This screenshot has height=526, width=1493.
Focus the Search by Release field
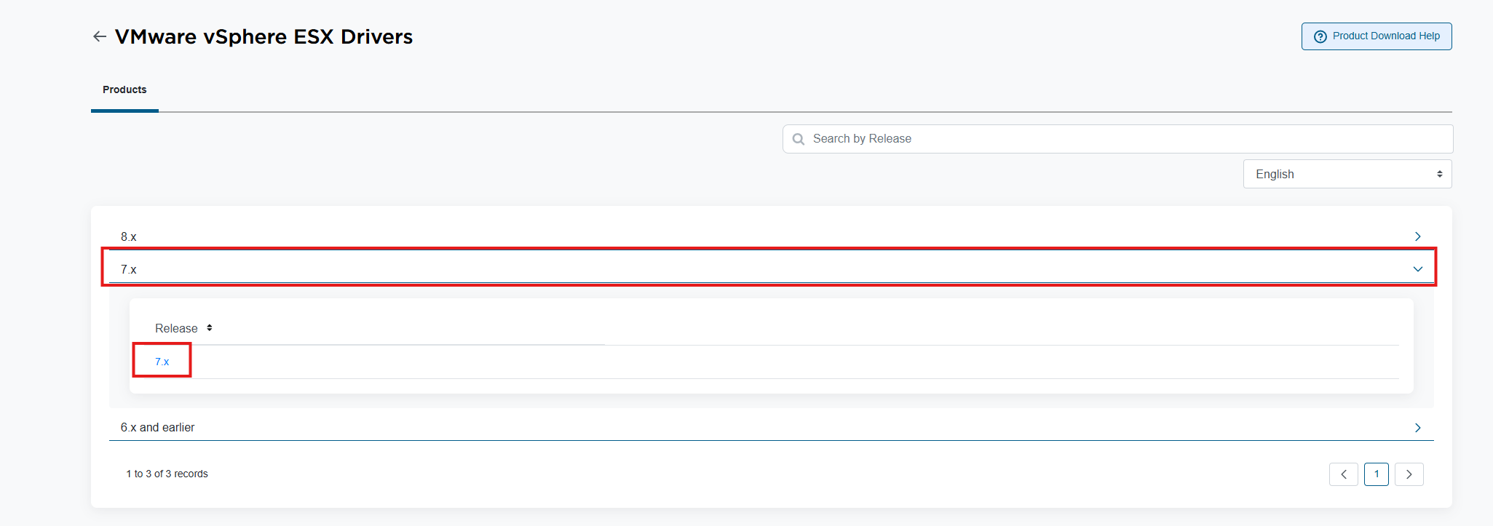(1121, 139)
